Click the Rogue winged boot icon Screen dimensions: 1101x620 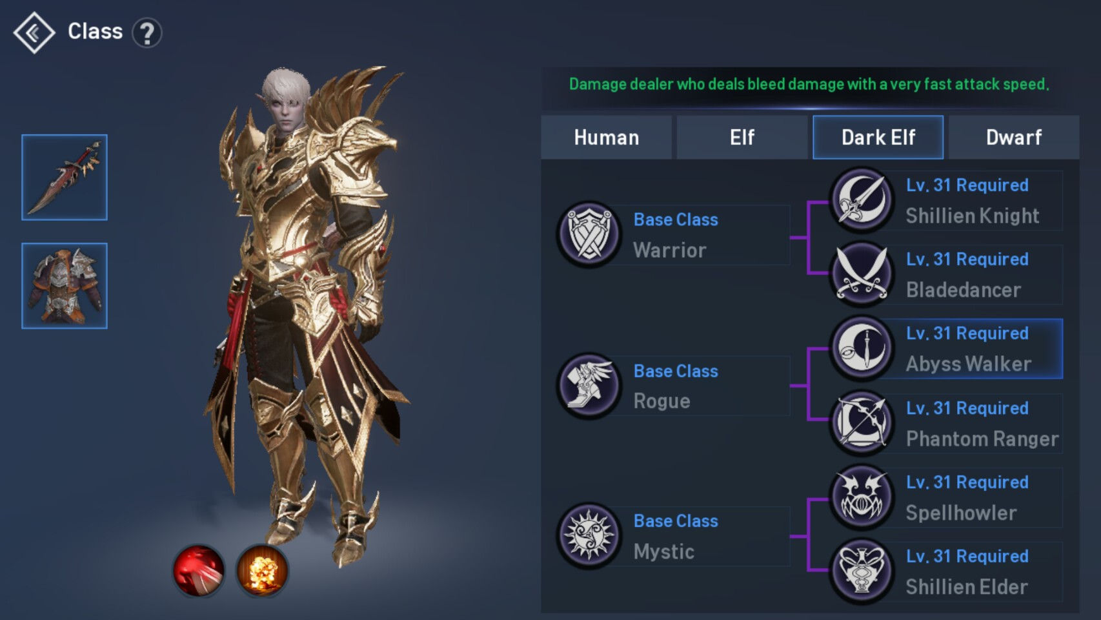589,386
